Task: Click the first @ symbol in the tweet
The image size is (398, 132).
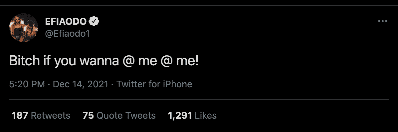Action: (128, 62)
